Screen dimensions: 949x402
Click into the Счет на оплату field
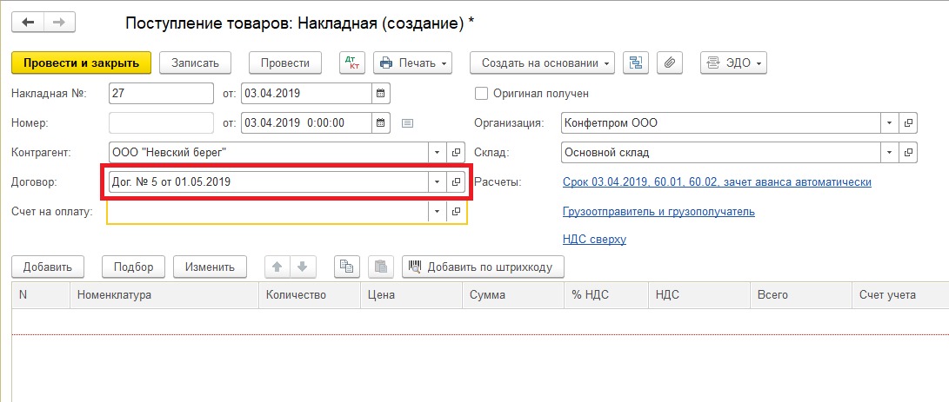[268, 212]
